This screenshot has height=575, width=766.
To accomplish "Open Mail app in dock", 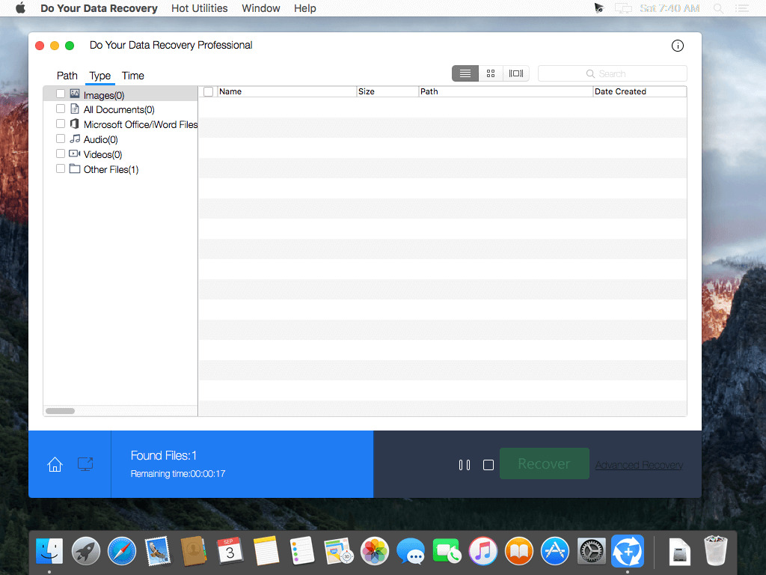I will (x=158, y=551).
